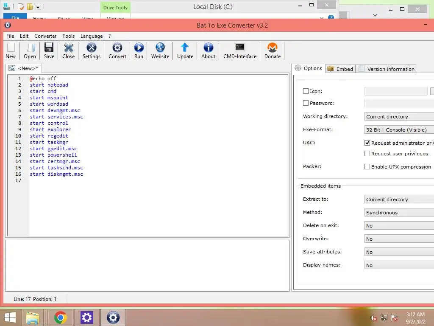The image size is (434, 326).
Task: Open Action Center flag tray icon
Action: pyautogui.click(x=394, y=318)
